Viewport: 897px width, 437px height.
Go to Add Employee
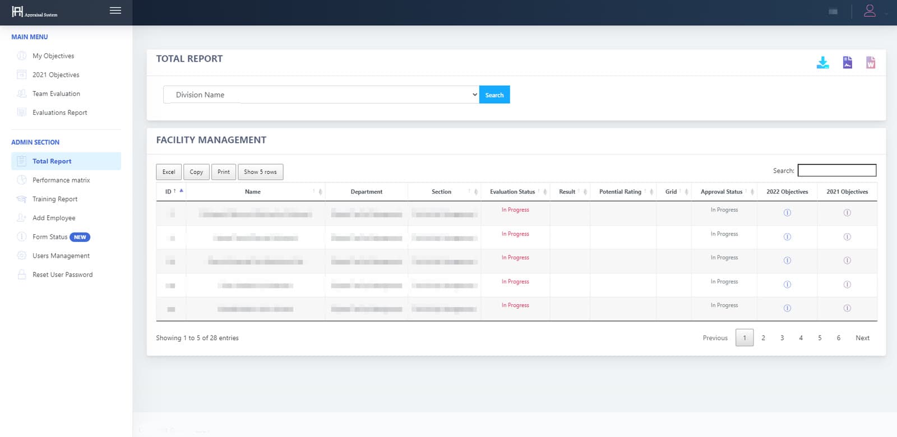tap(66, 218)
